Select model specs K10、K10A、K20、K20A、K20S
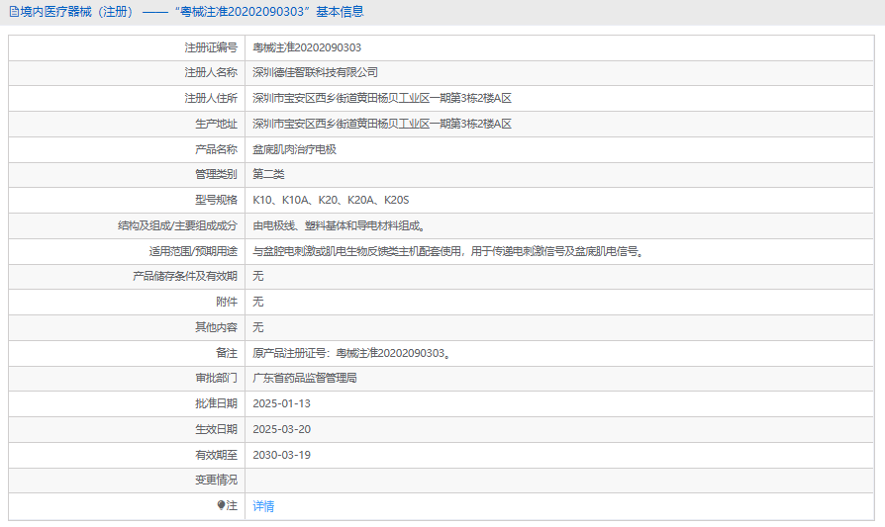The width and height of the screenshot is (885, 527). (x=331, y=200)
